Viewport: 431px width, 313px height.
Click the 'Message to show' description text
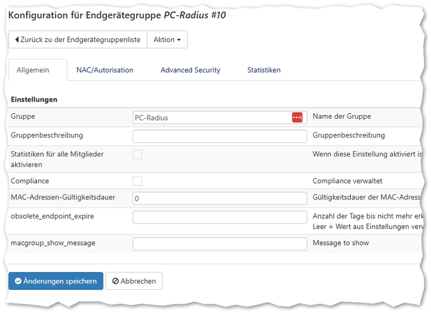point(341,243)
